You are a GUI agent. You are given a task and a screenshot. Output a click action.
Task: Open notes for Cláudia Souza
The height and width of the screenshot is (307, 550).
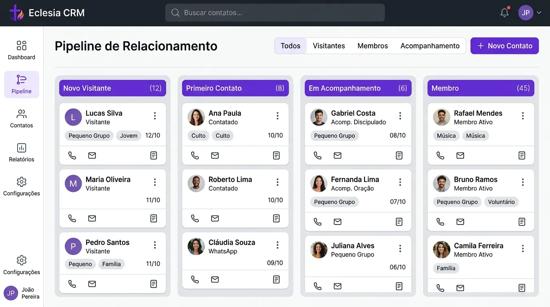click(x=276, y=279)
